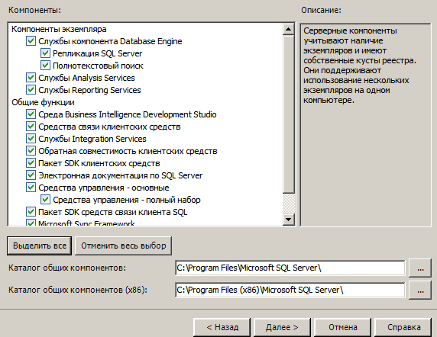The width and height of the screenshot is (437, 337).
Task: Open help with the Справка button
Action: pos(403,327)
